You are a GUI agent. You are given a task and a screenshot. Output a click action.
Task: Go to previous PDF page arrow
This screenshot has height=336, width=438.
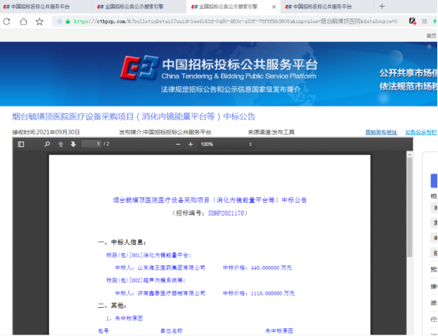click(x=61, y=144)
